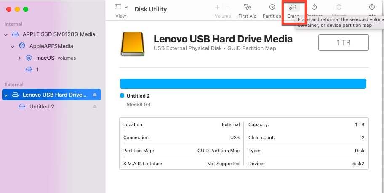384x193 pixels.
Task: Select the volume named 1
Action: pyautogui.click(x=37, y=70)
